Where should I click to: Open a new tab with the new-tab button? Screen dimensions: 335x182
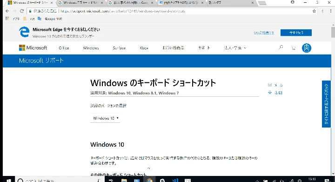coord(262,3)
